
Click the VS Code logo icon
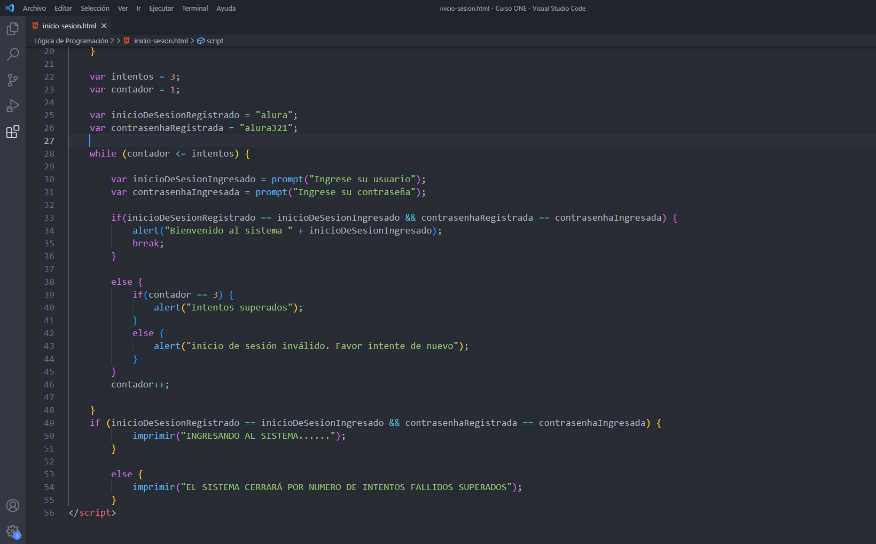click(x=10, y=8)
